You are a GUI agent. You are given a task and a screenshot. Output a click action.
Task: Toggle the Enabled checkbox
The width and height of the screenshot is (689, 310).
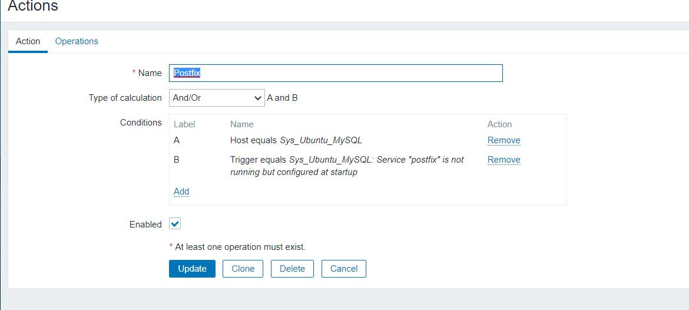click(175, 224)
